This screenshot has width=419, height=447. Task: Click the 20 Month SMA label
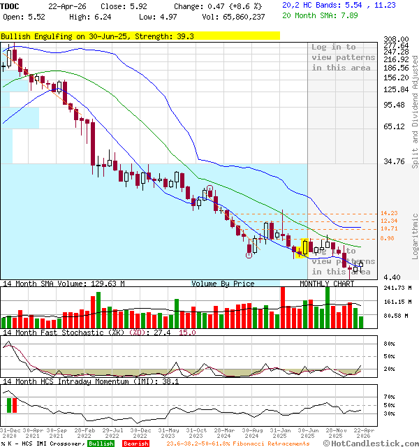310,15
